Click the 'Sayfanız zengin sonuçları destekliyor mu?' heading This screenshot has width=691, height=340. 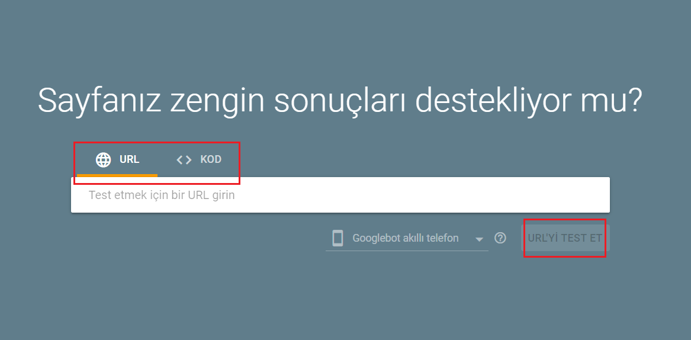click(340, 101)
